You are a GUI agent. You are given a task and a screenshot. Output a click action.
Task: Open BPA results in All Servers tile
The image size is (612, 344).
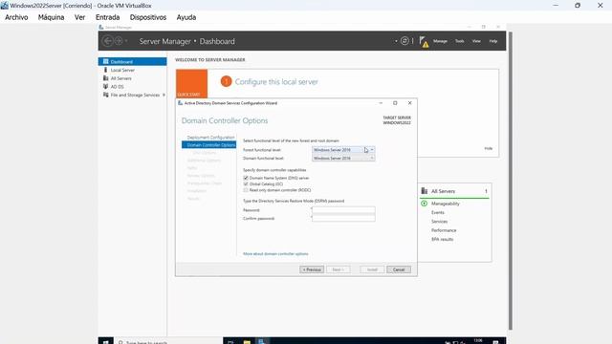coord(442,240)
